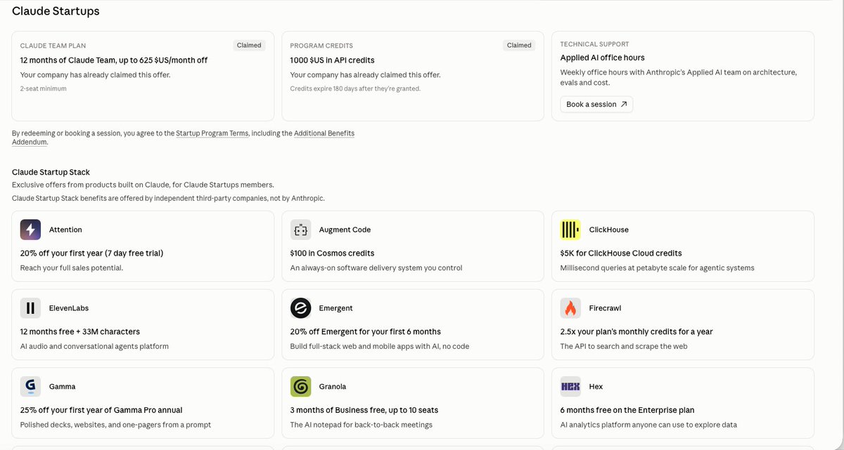This screenshot has height=450, width=844.
Task: Click the ElevenLabs logo icon
Action: coord(30,308)
